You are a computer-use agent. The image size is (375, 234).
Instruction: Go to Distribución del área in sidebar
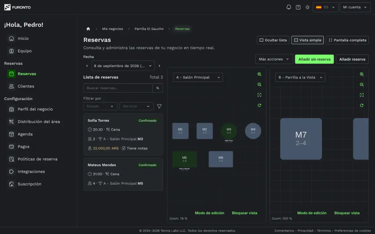(x=39, y=121)
